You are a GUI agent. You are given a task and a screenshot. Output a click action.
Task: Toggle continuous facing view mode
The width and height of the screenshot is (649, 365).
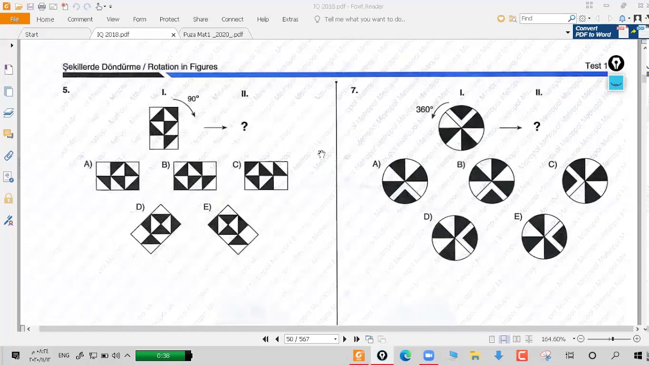coord(529,339)
